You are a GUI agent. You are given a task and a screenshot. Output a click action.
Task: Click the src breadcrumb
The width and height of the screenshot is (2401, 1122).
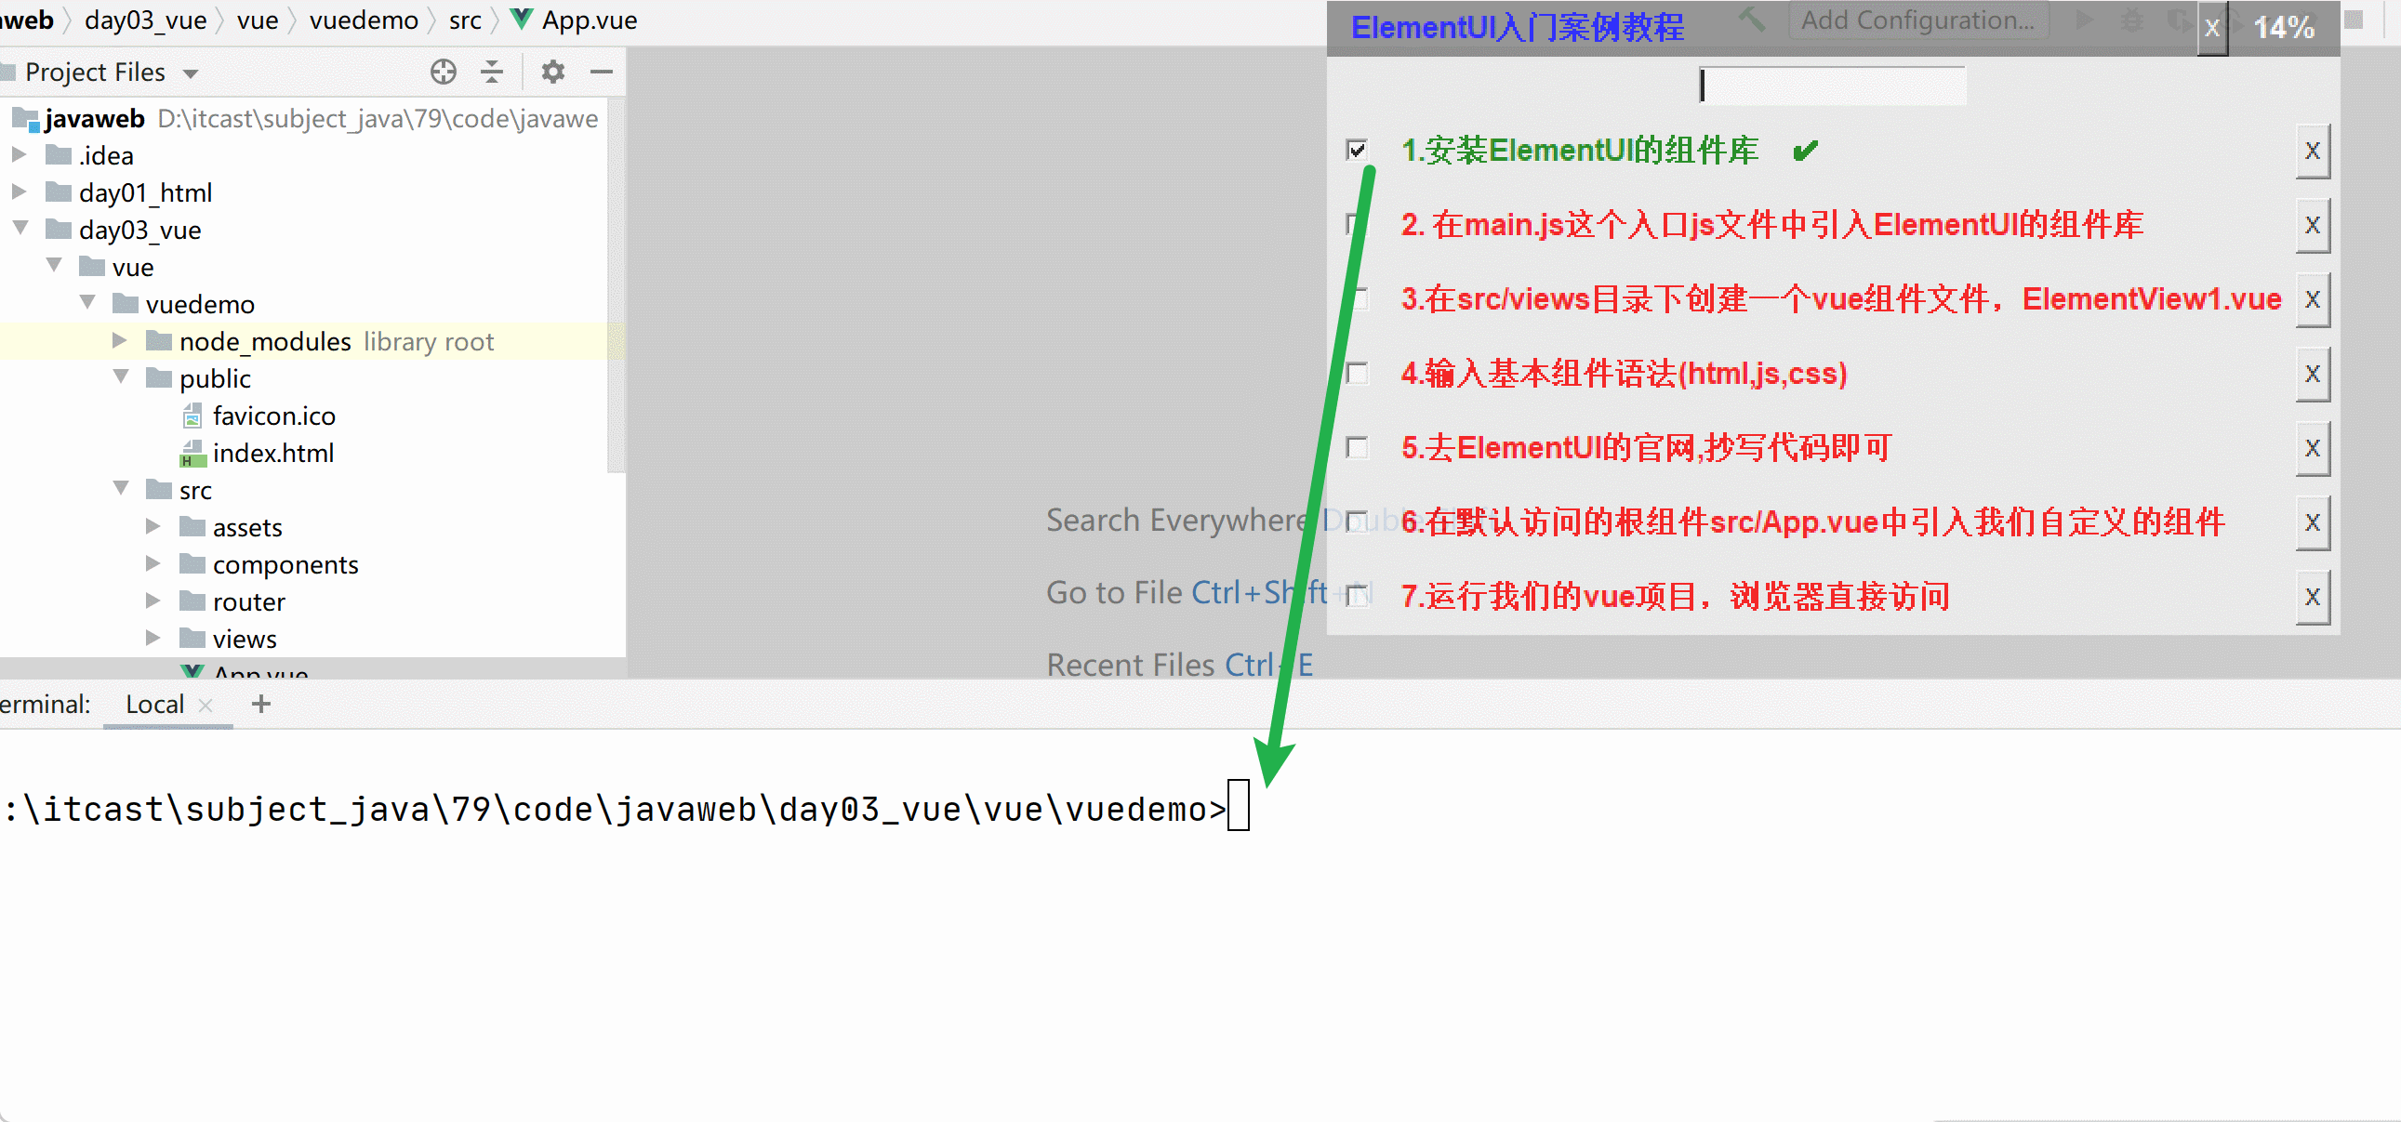click(465, 20)
